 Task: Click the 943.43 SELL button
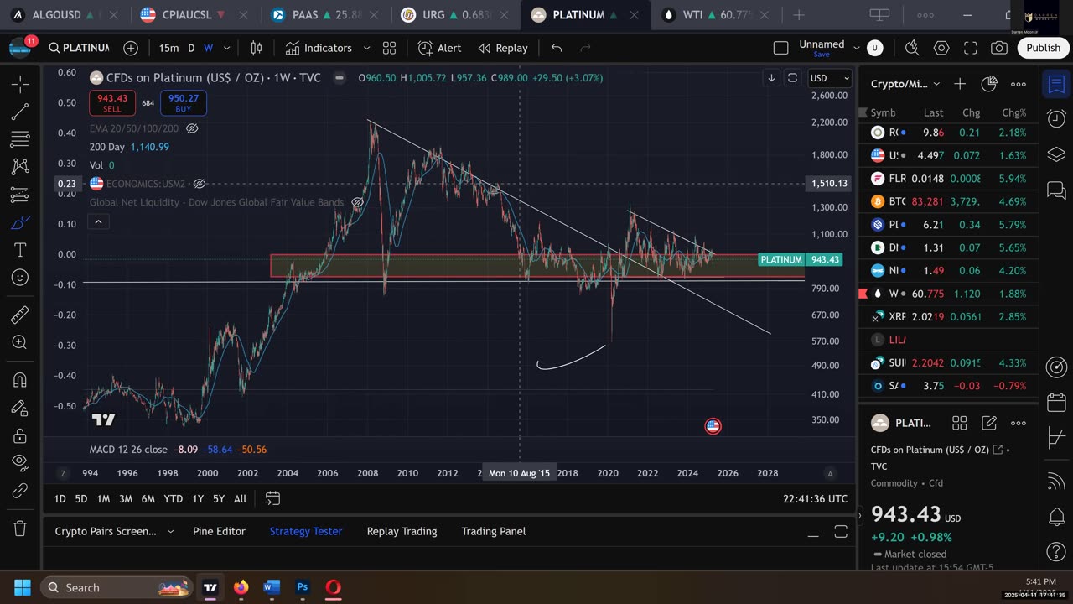pos(111,103)
